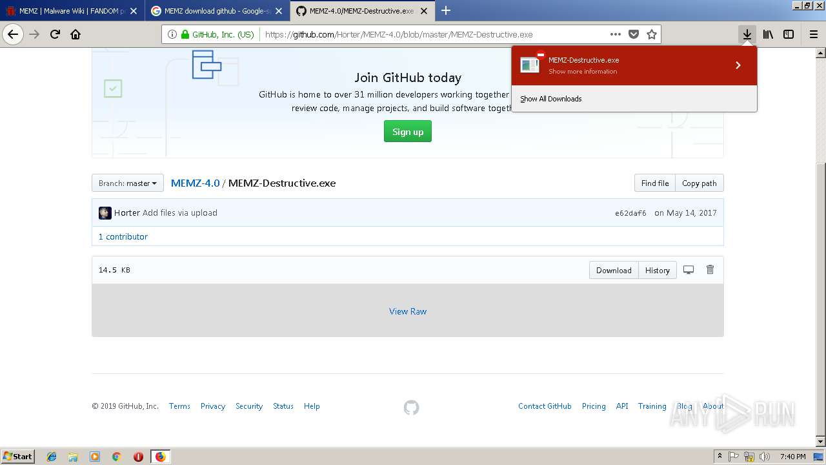Launch Internet Explorer from taskbar
Viewport: 826px width, 465px height.
(x=52, y=457)
